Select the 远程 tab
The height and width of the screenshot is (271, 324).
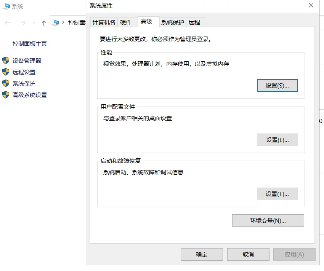tap(194, 22)
